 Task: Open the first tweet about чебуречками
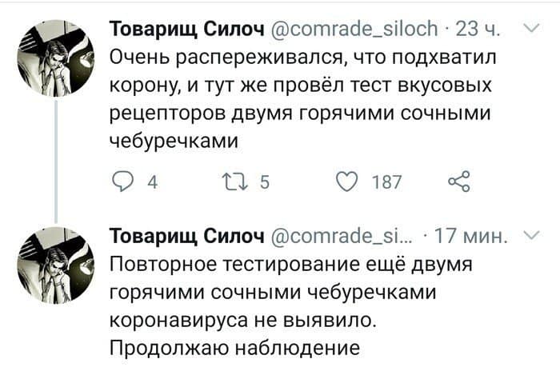302,99
